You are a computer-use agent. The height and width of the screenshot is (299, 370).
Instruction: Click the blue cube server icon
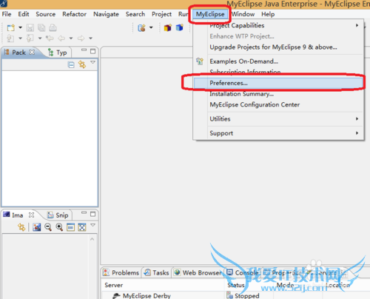point(179,27)
